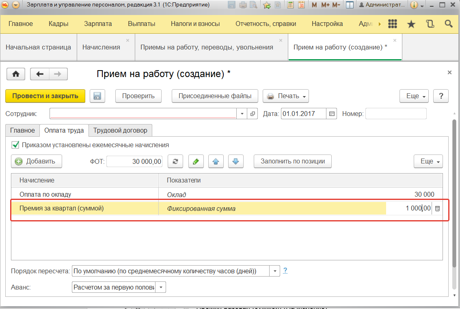460x309 pixels.
Task: Open the Еще menu above the accruals table
Action: pos(428,161)
